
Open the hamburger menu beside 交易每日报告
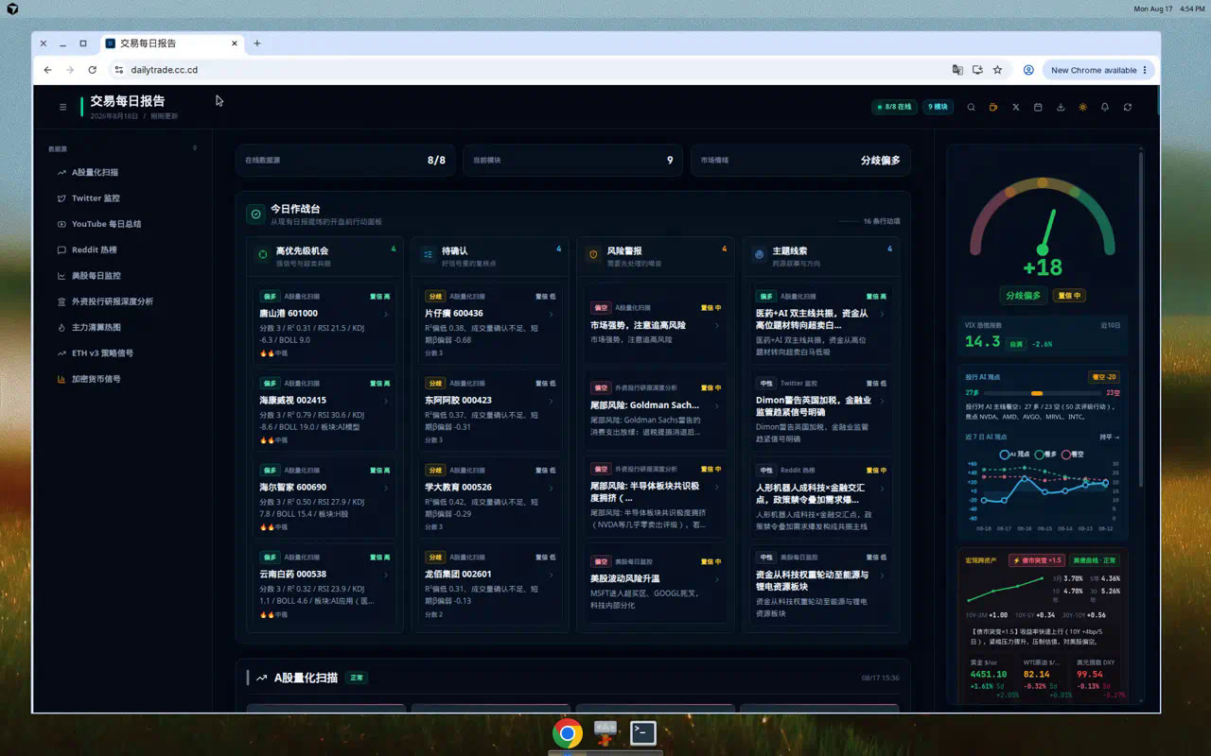click(63, 107)
